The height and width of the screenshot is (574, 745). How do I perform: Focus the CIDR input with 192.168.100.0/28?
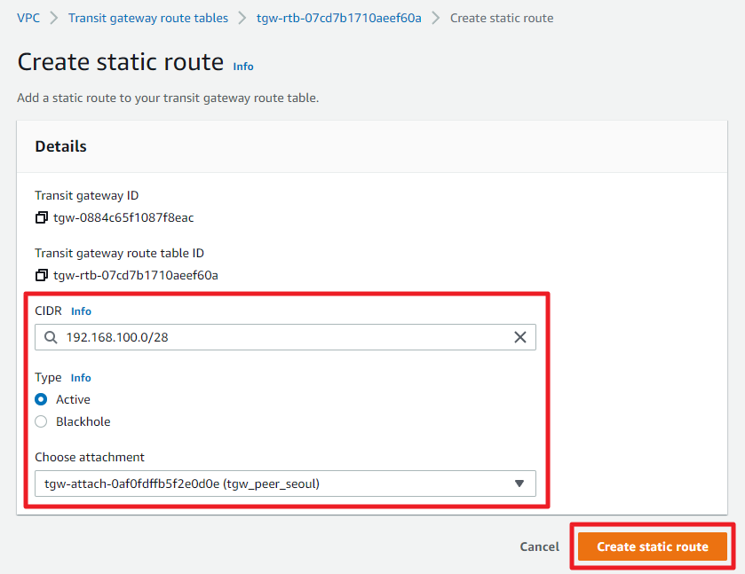point(285,337)
